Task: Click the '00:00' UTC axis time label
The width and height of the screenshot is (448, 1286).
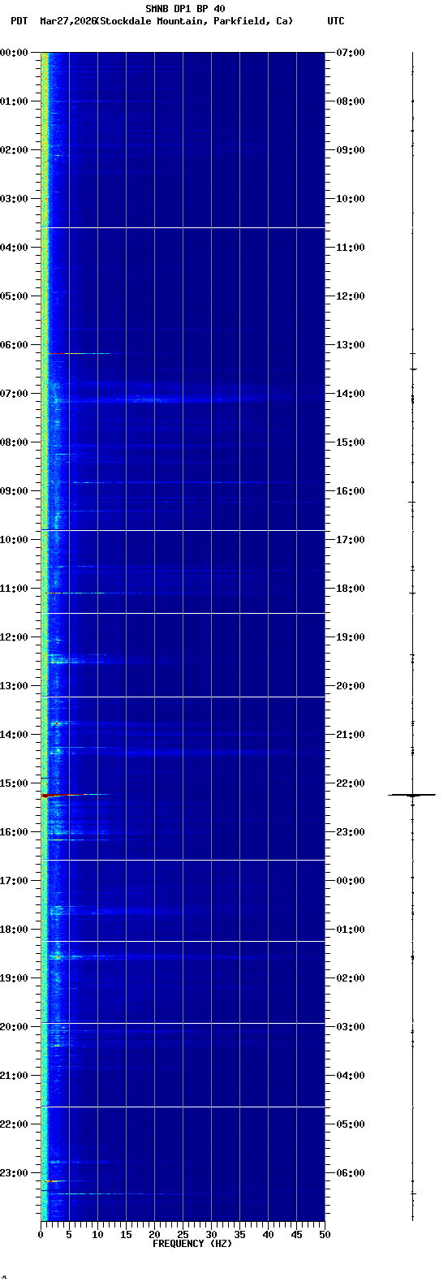Action: tap(350, 881)
